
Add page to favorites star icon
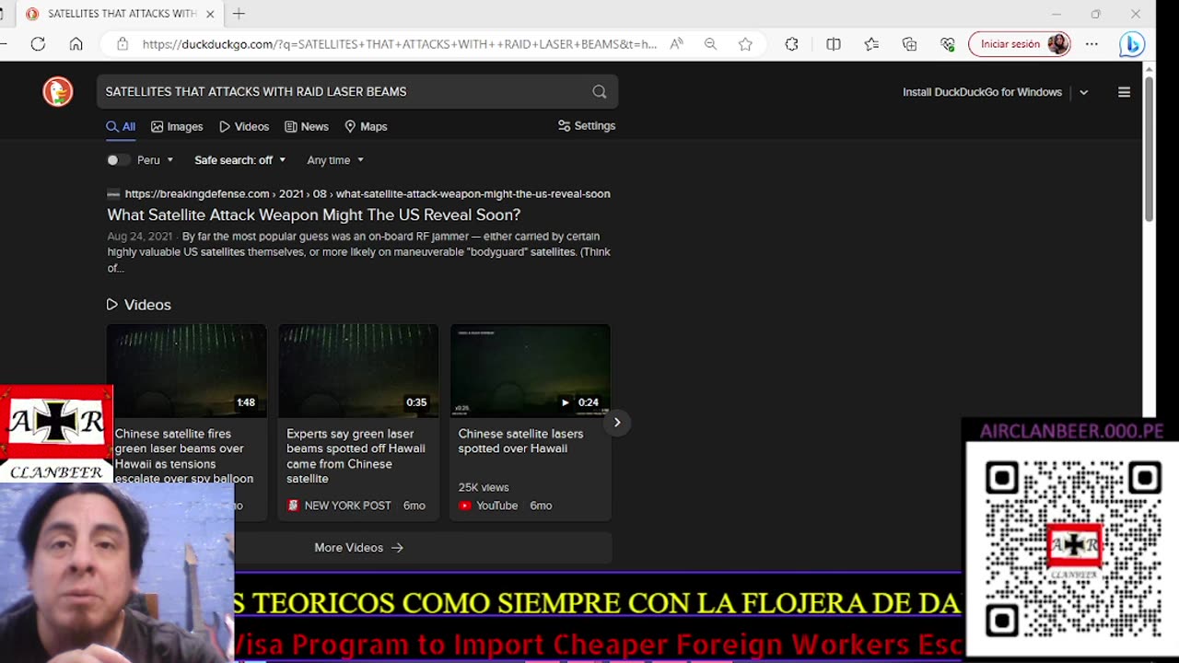coord(745,44)
